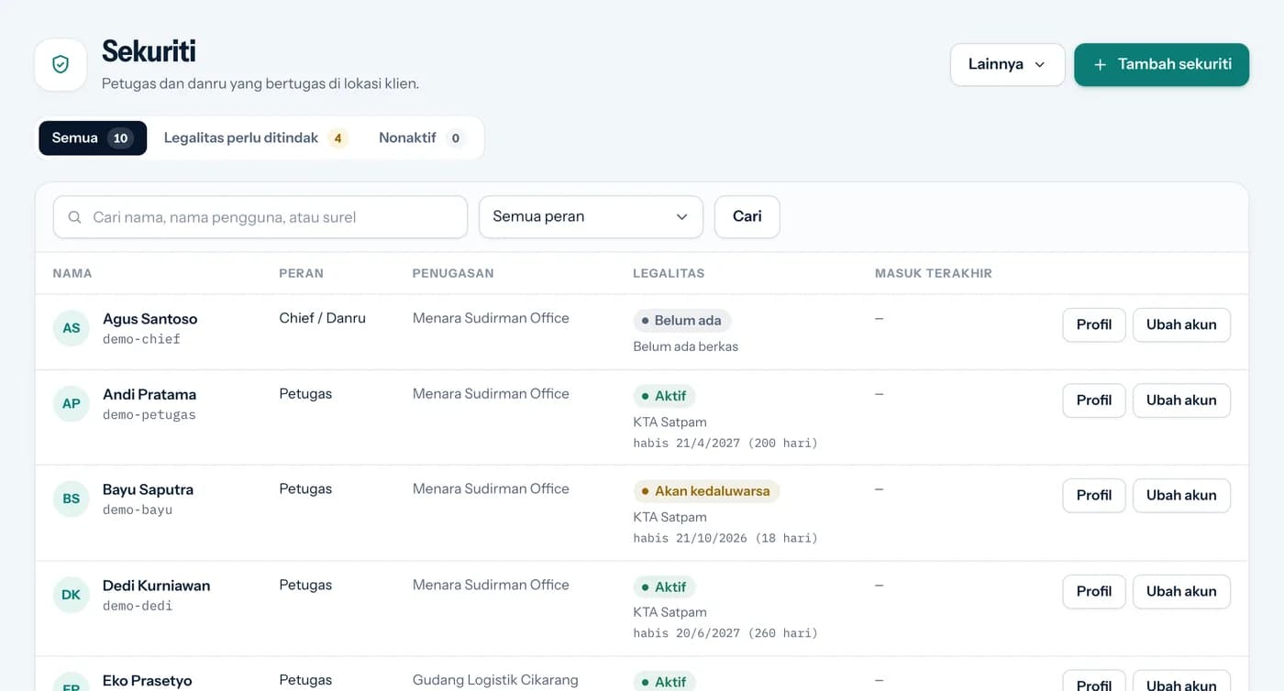Click the demo-chief username

pos(141,339)
